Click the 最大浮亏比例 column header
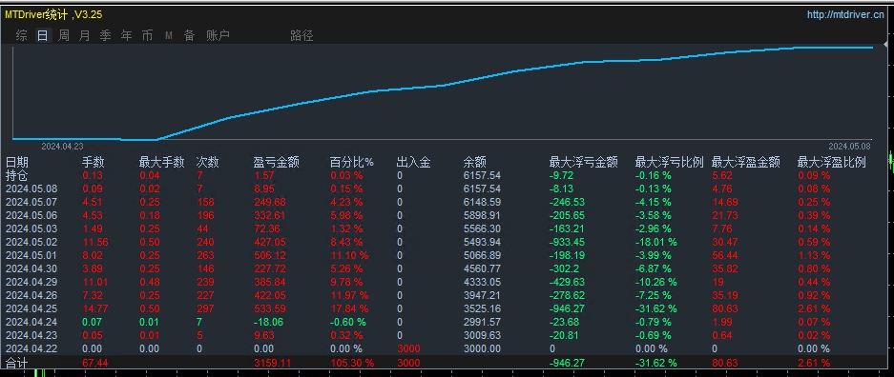The height and width of the screenshot is (377, 894). pyautogui.click(x=670, y=163)
